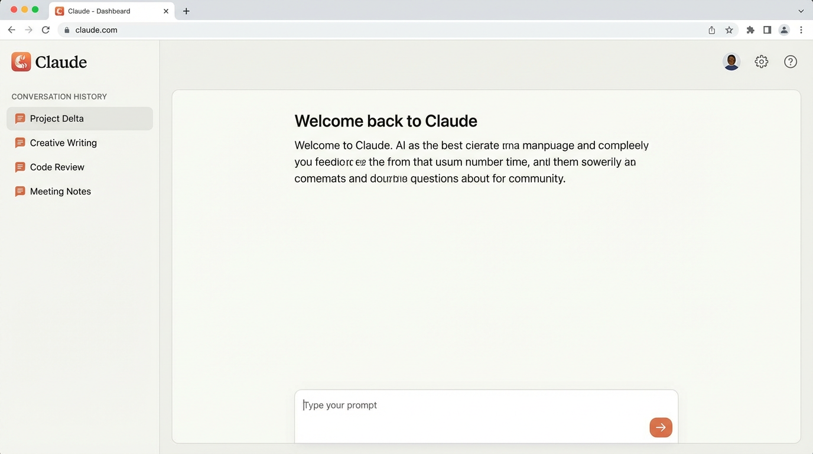
Task: Select the Code Review conversation
Action: point(57,167)
